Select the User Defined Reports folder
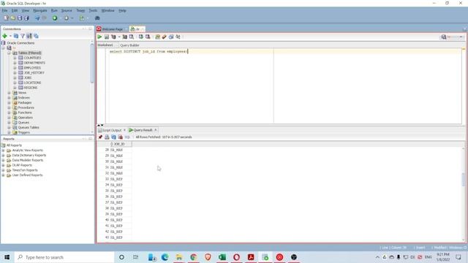The image size is (468, 263). 27,175
